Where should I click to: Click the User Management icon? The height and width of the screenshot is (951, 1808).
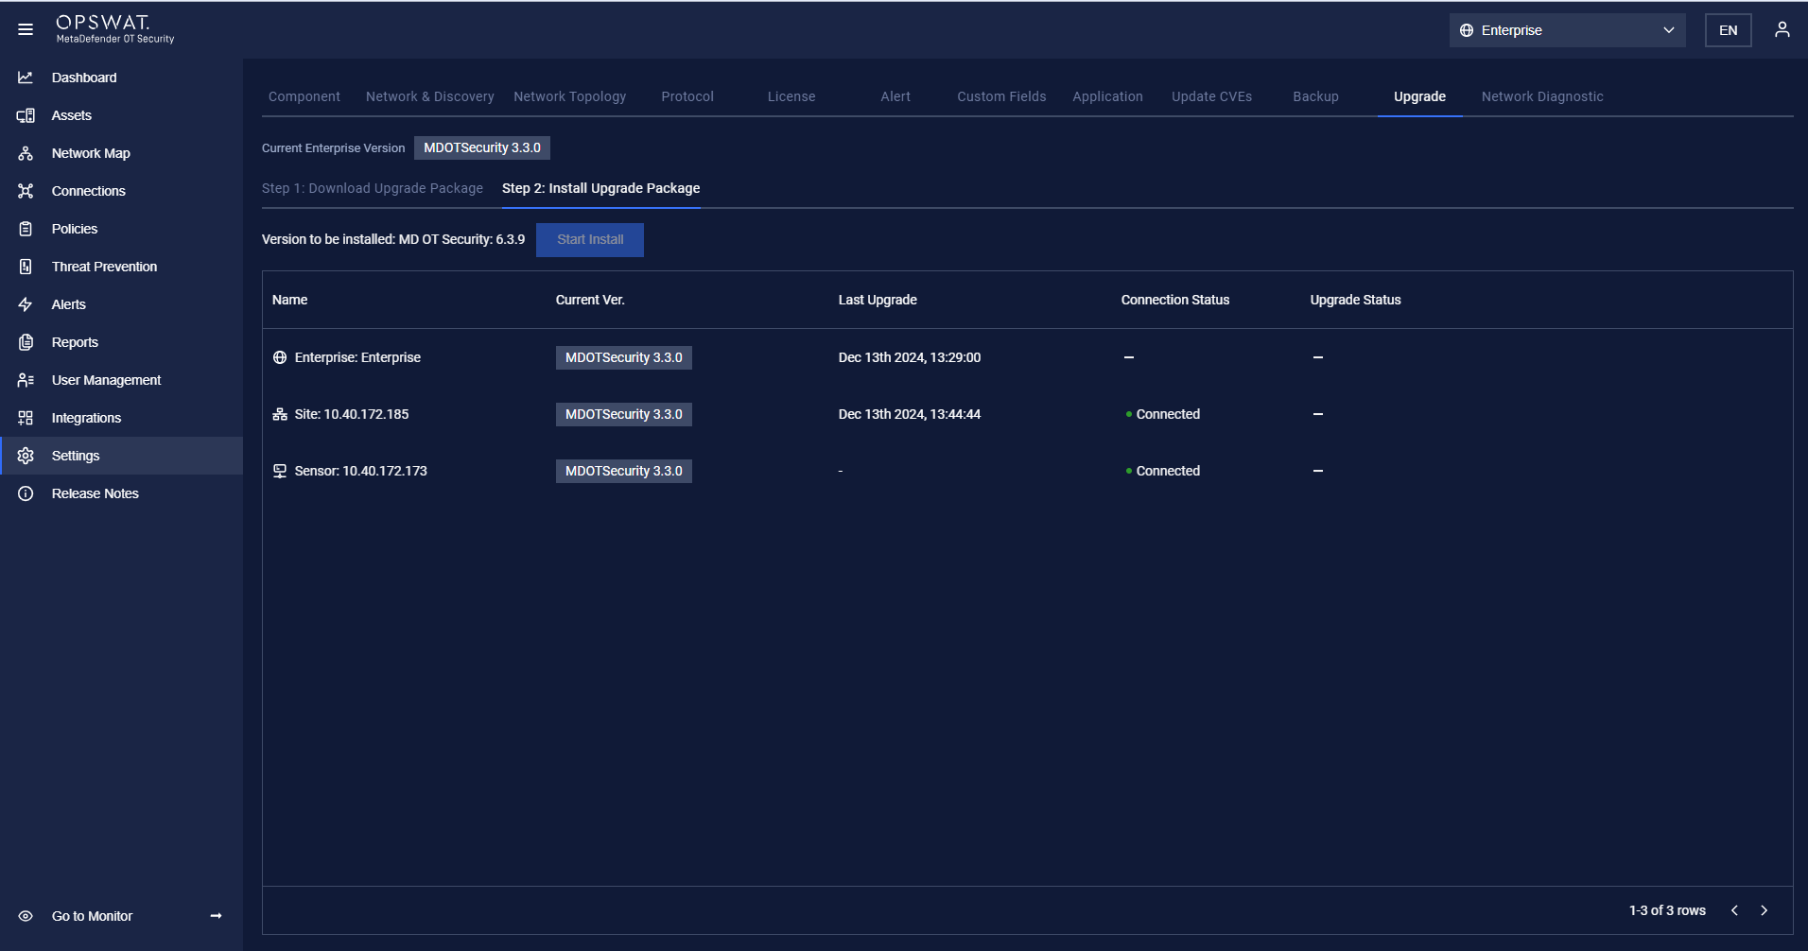[x=26, y=380]
